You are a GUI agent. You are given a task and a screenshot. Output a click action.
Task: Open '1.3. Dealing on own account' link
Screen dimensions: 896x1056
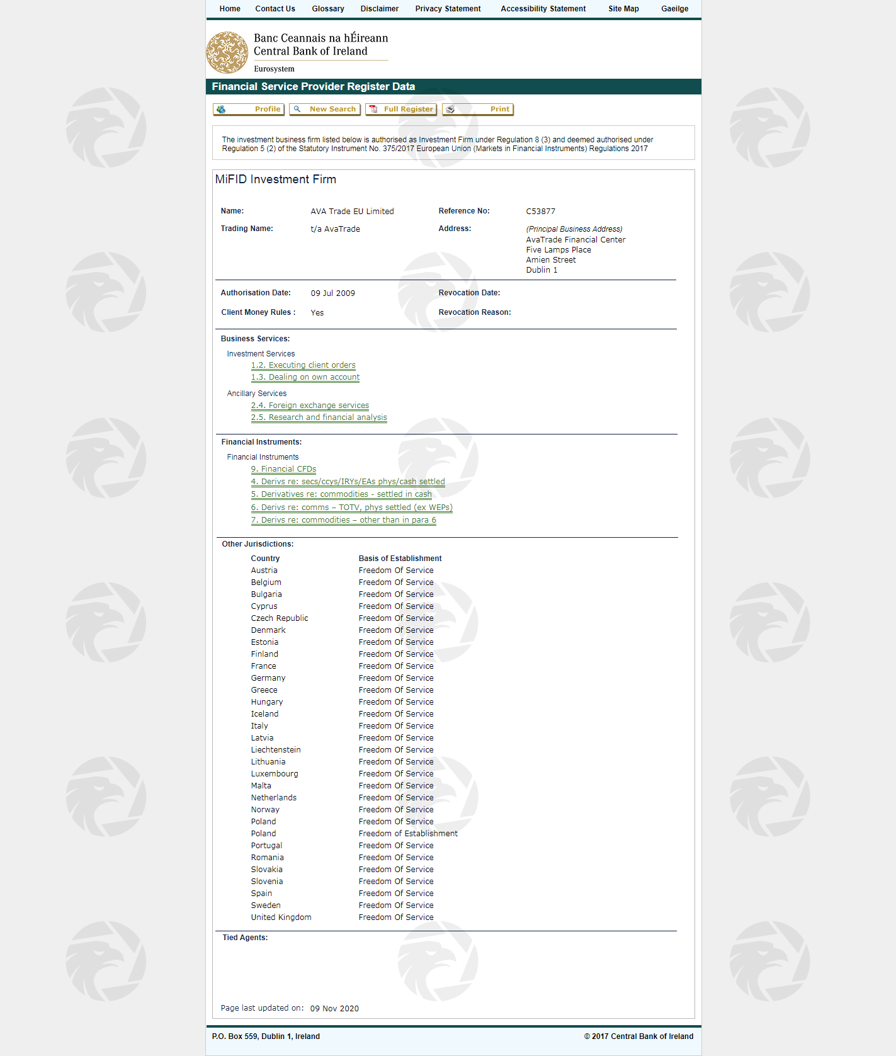pos(305,377)
